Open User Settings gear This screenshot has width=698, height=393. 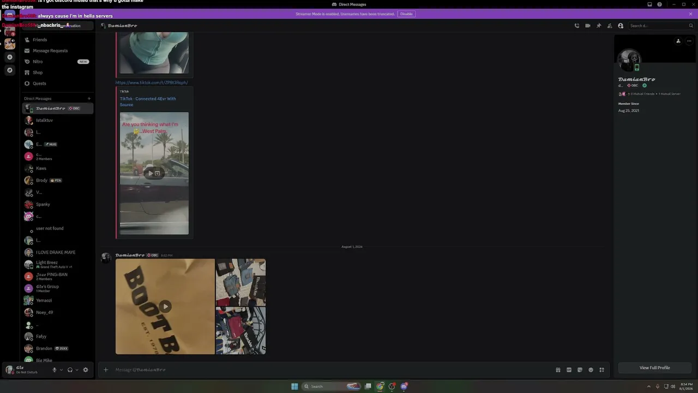tap(86, 370)
